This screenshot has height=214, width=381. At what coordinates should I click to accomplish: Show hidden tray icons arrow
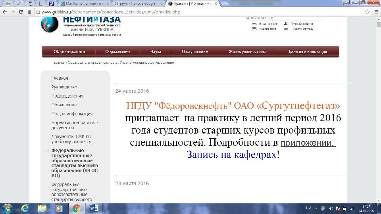pos(316,208)
